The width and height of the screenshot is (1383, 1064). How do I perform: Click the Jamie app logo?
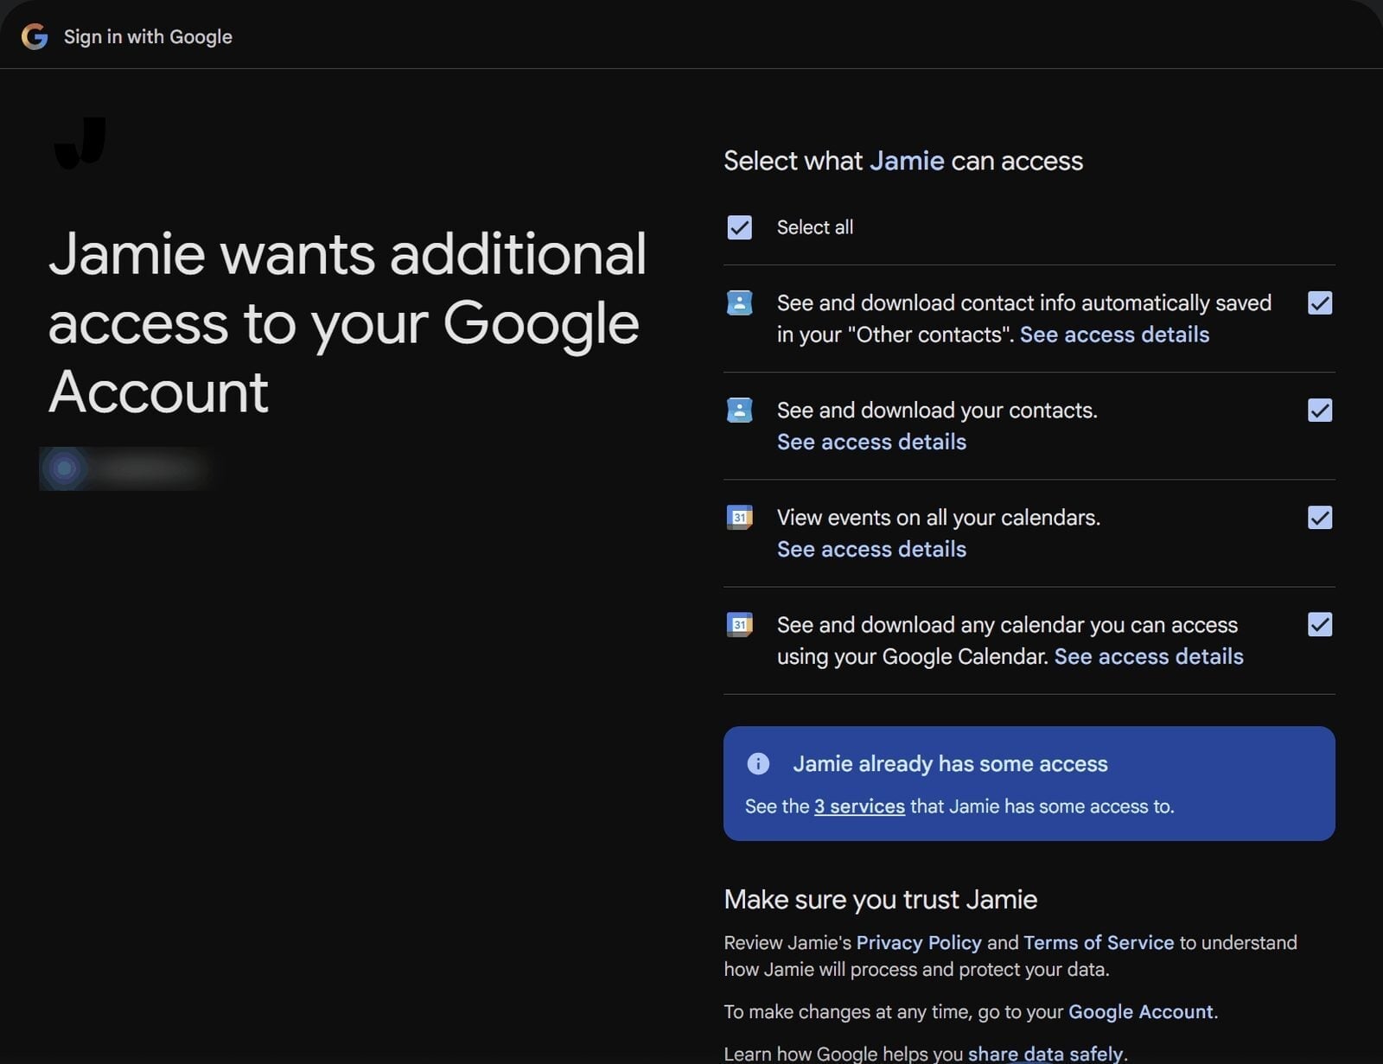[80, 143]
